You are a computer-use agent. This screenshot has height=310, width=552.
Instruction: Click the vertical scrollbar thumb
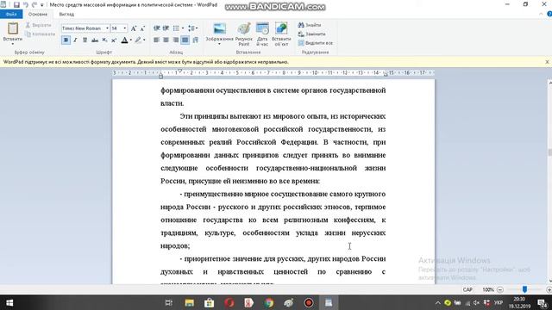(x=549, y=152)
